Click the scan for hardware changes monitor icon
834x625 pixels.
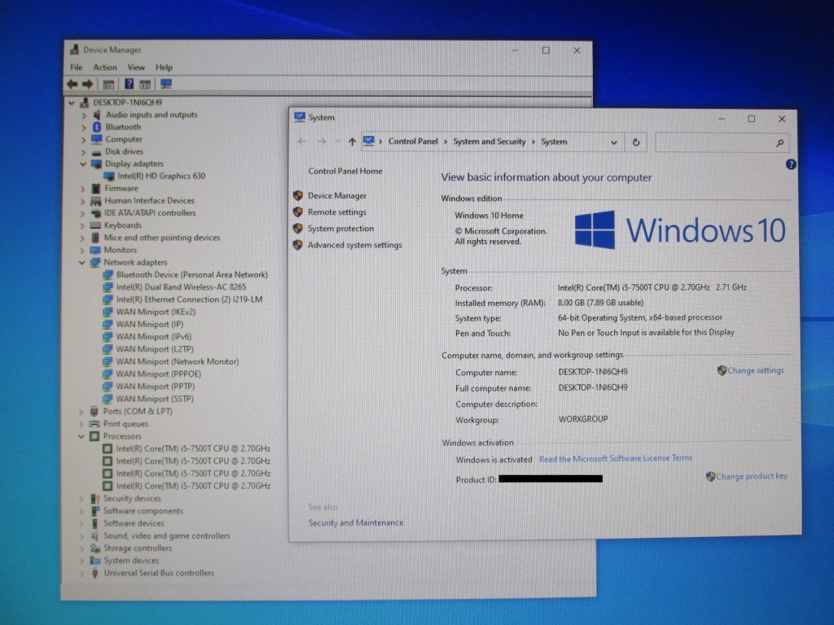(x=166, y=84)
